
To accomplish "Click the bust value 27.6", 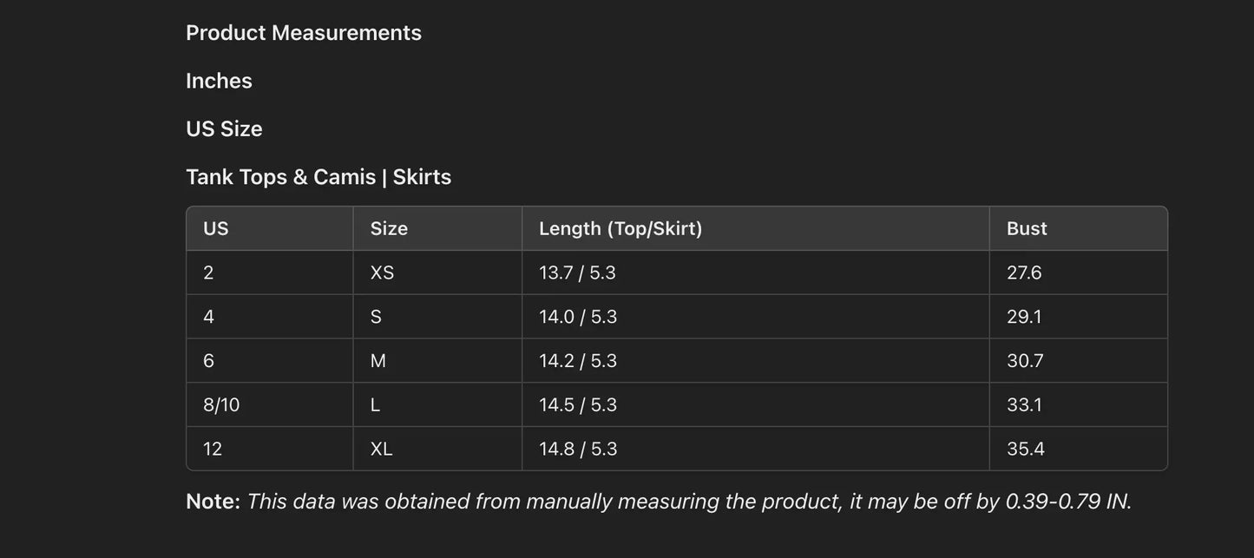I will tap(1024, 272).
